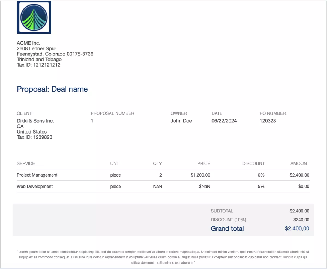The width and height of the screenshot is (327, 269).
Task: Click the '2608 Lehner Spur' address line
Action: 37,48
